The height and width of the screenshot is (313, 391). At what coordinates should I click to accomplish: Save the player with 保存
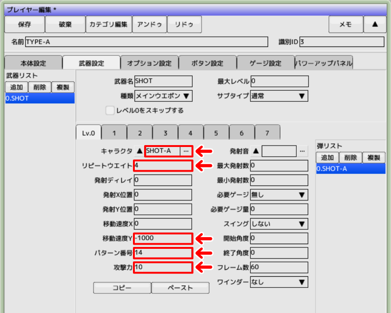pos(25,24)
